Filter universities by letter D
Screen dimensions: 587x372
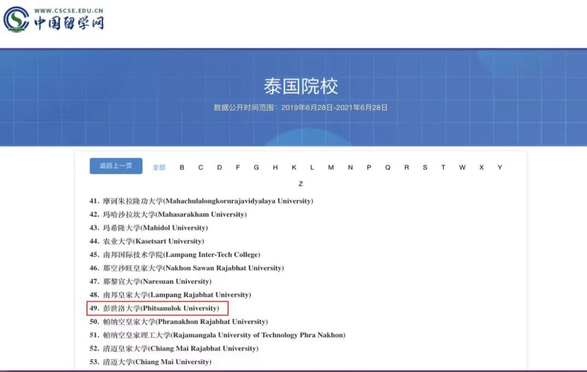[x=219, y=167]
